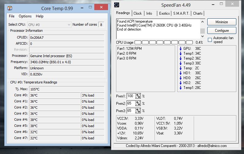
Task: Click the Tj. Max field 105°C
Action: tap(67, 89)
